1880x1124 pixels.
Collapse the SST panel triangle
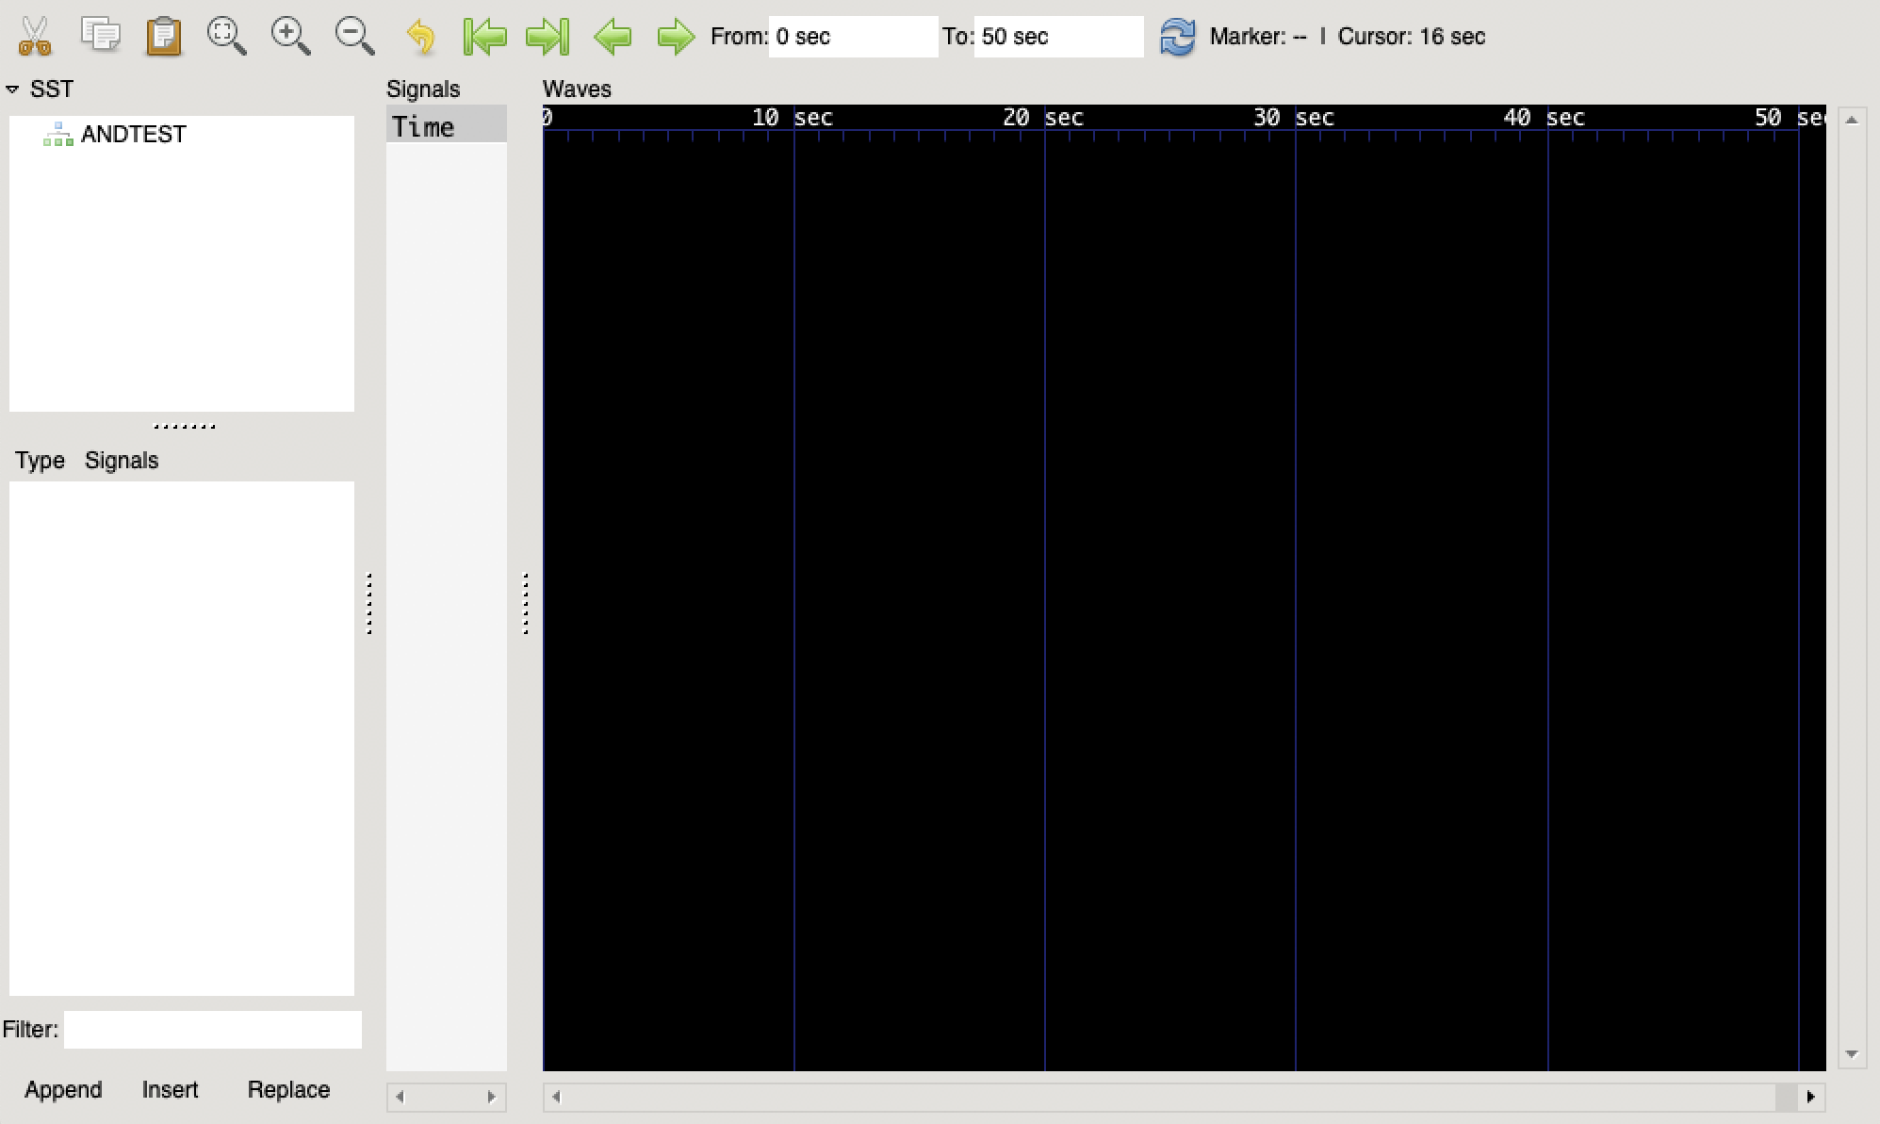(12, 89)
